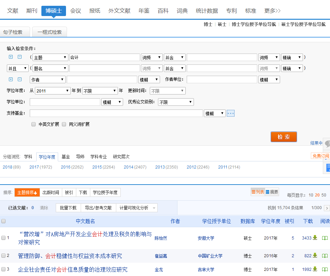Select result row 1 checkbox
330x276 pixels.
click(x=3, y=238)
